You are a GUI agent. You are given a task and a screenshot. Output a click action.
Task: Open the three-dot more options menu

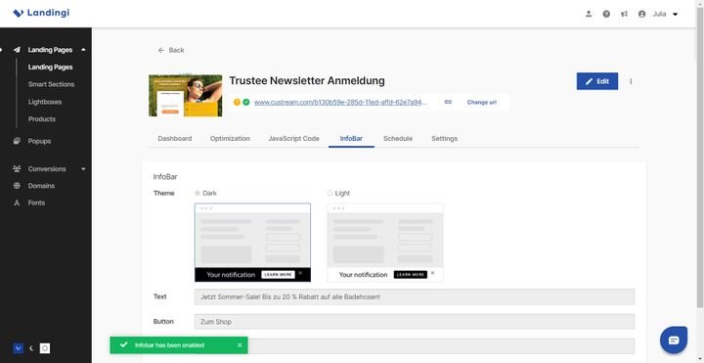point(631,81)
